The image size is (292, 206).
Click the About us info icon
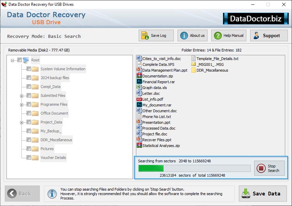184,35
